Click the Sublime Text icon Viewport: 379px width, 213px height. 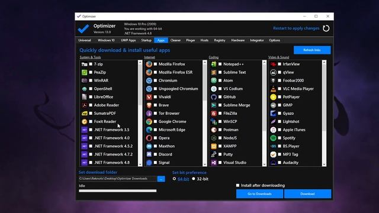coord(214,72)
